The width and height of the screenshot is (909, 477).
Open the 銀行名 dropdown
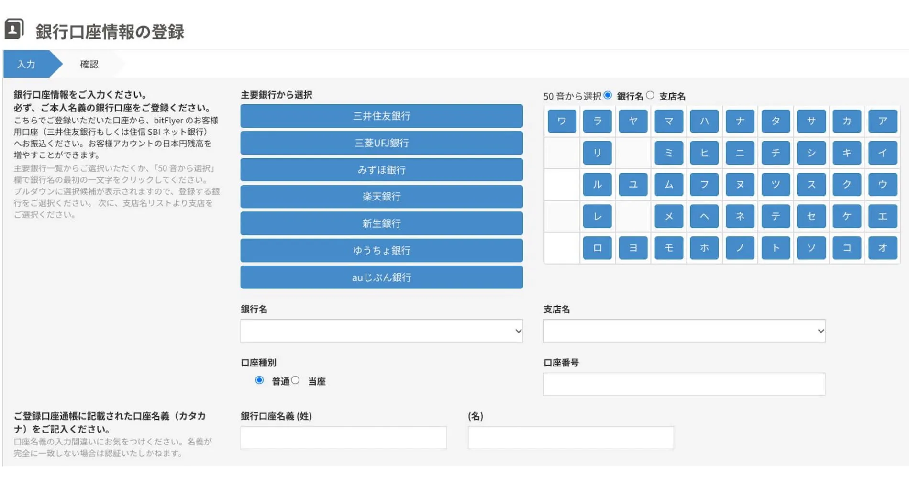[x=381, y=330]
